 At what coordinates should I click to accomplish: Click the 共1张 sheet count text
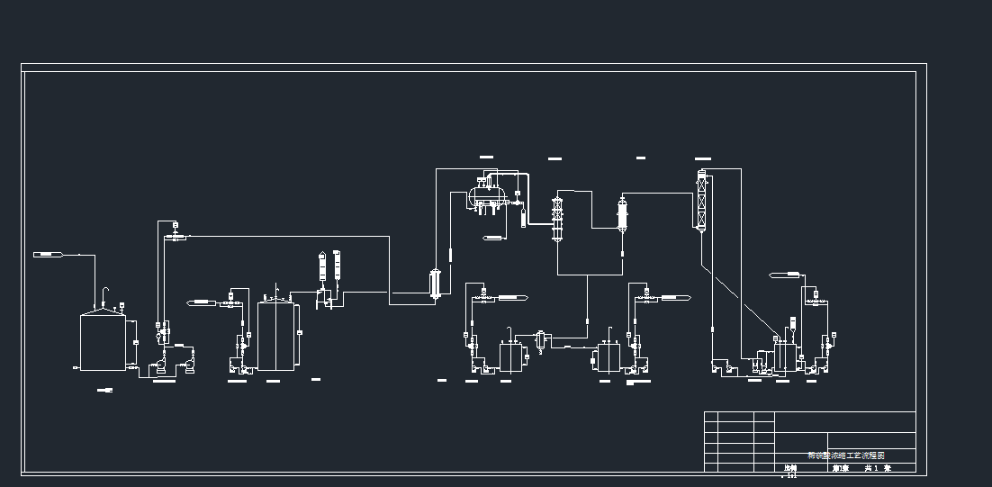point(877,468)
